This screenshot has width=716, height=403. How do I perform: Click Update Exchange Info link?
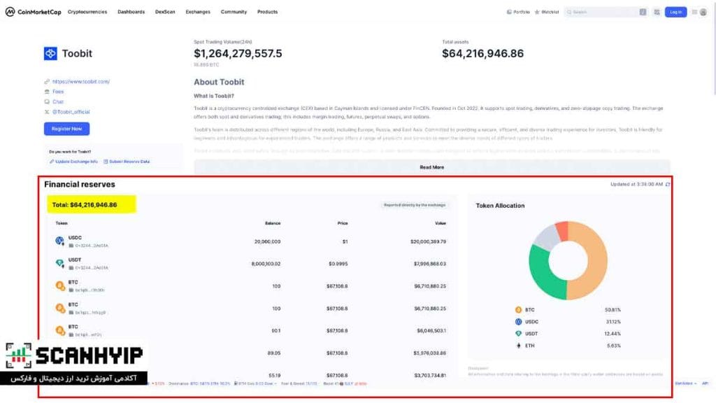73,162
